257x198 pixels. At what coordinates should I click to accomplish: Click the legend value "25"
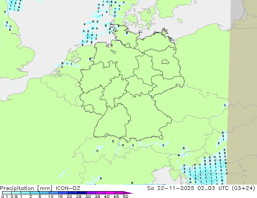tap(79, 196)
